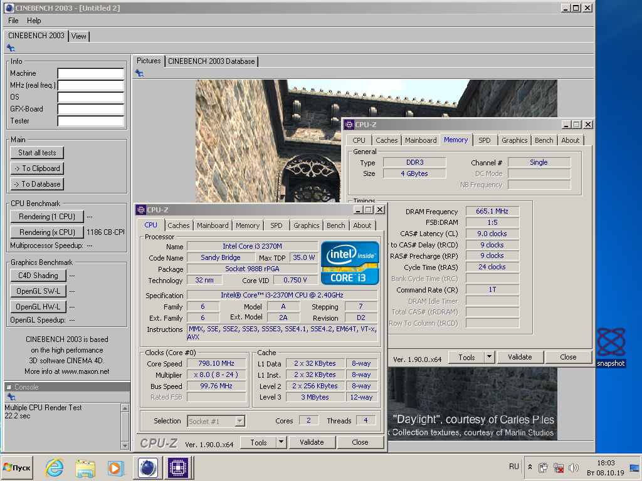642x481 pixels.
Task: Click the Tester input field
Action: click(x=90, y=121)
